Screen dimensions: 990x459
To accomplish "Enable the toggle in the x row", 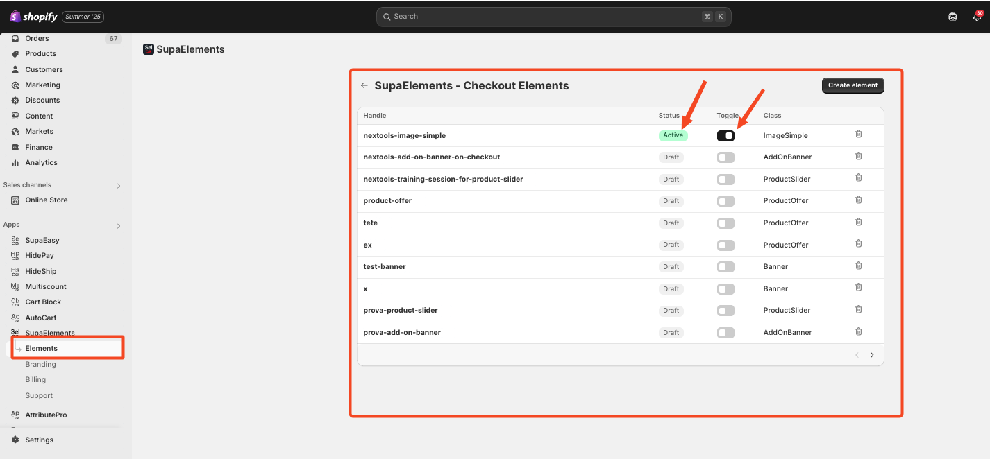I will [x=725, y=289].
